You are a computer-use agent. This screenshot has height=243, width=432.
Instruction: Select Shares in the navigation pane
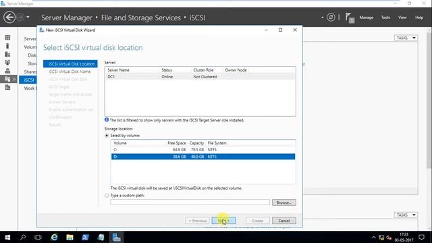pyautogui.click(x=30, y=72)
